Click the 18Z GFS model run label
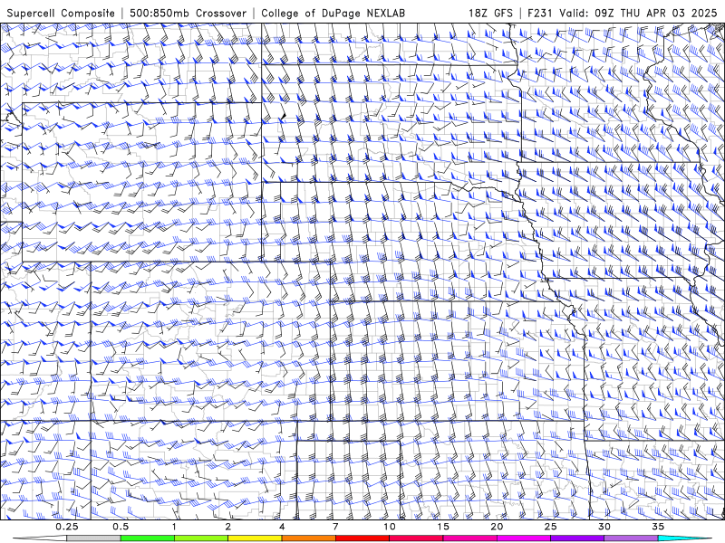The image size is (725, 543). point(490,13)
